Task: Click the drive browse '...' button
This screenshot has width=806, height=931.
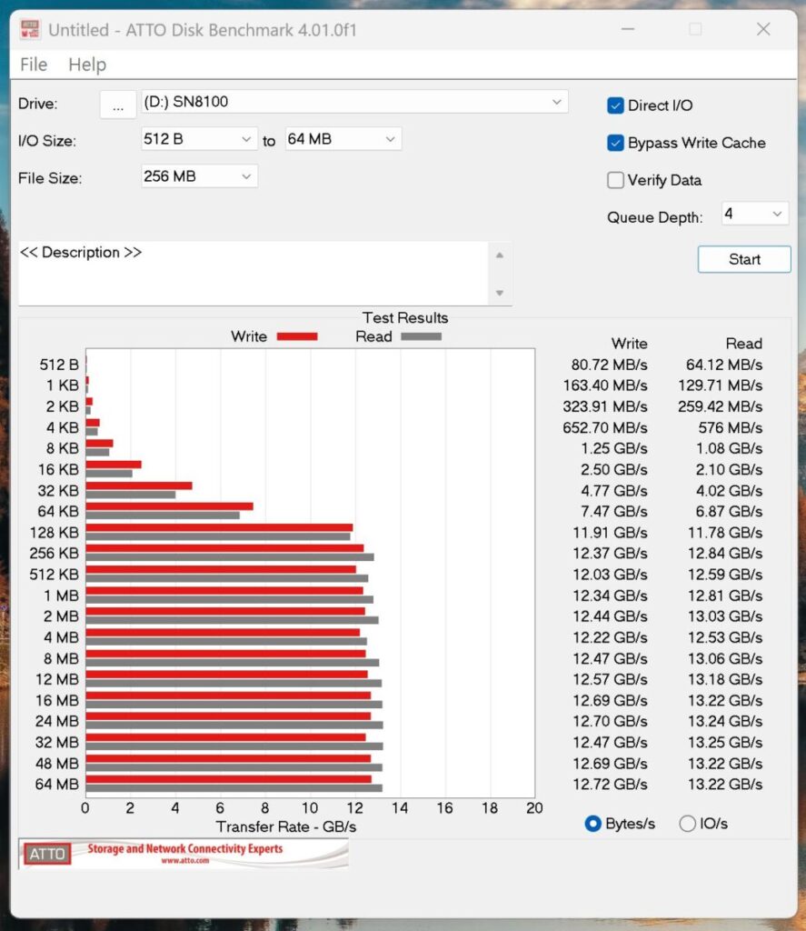Action: click(x=118, y=105)
